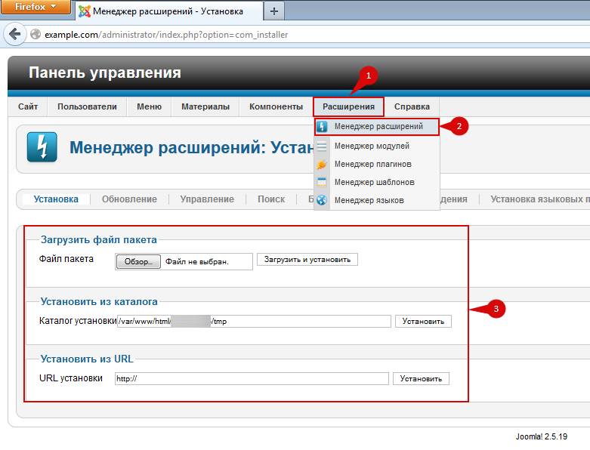
Task: Switch to the Обновление tab
Action: click(129, 199)
